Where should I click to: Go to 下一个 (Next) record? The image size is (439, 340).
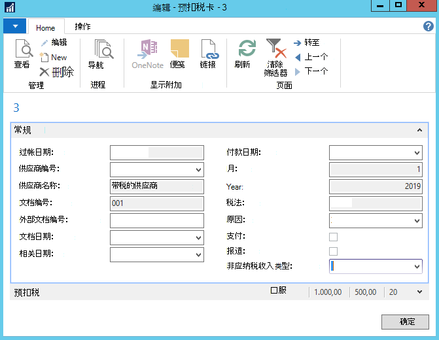pos(311,71)
